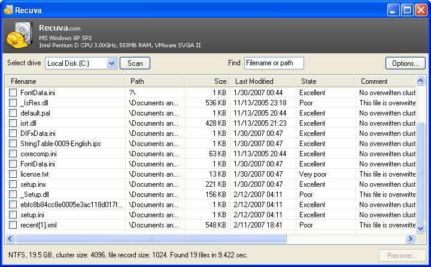
Task: Click the greyed Recover button
Action: pyautogui.click(x=402, y=256)
